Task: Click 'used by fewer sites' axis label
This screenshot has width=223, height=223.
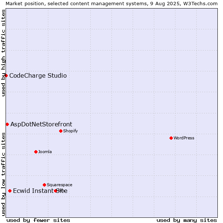Action: pyautogui.click(x=38, y=220)
